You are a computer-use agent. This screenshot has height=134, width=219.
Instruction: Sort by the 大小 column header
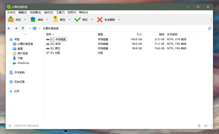click(x=132, y=34)
